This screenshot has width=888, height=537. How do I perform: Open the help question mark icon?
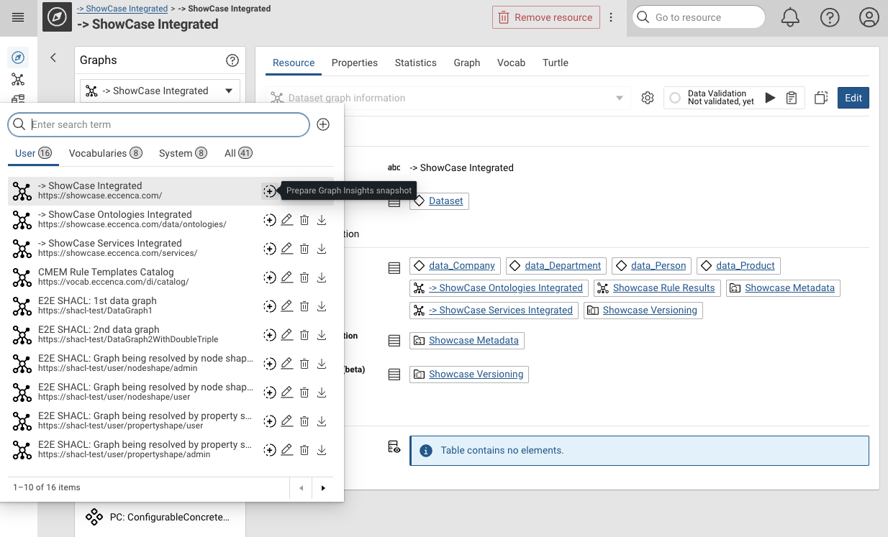(830, 17)
